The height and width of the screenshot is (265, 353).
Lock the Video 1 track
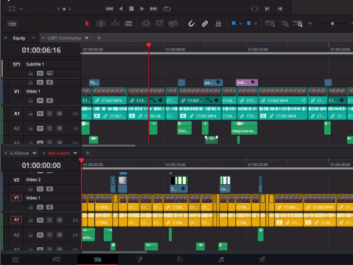click(x=30, y=101)
